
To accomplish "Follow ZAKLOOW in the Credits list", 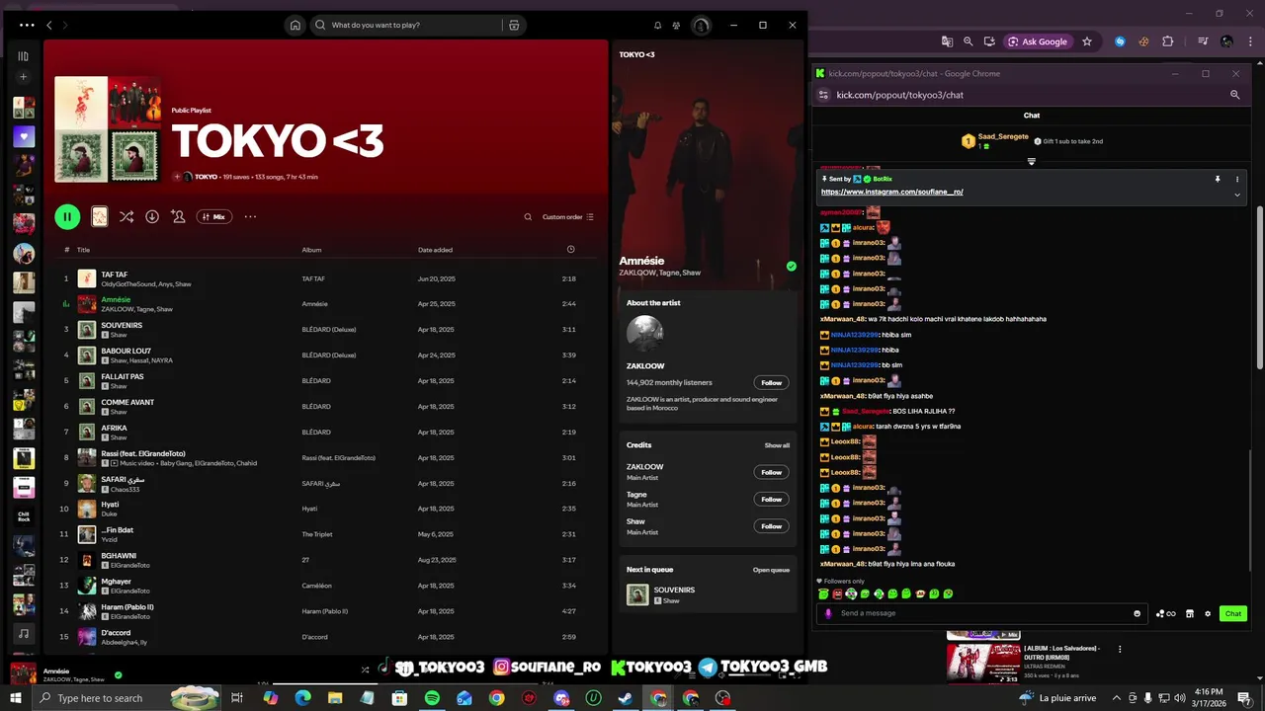I will coord(772,472).
